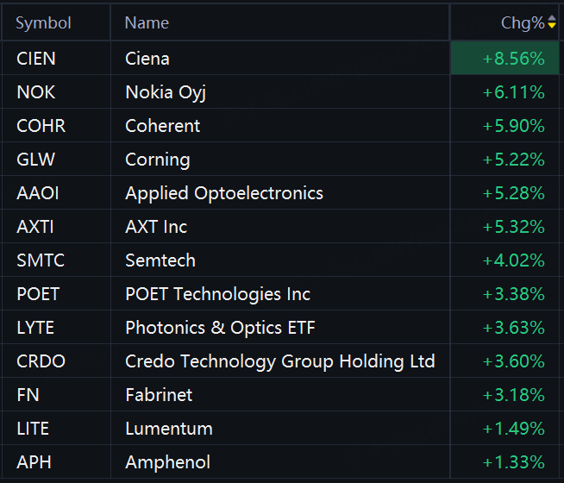Open the Semtech row
Screen dimensions: 564x483
pyautogui.click(x=280, y=260)
